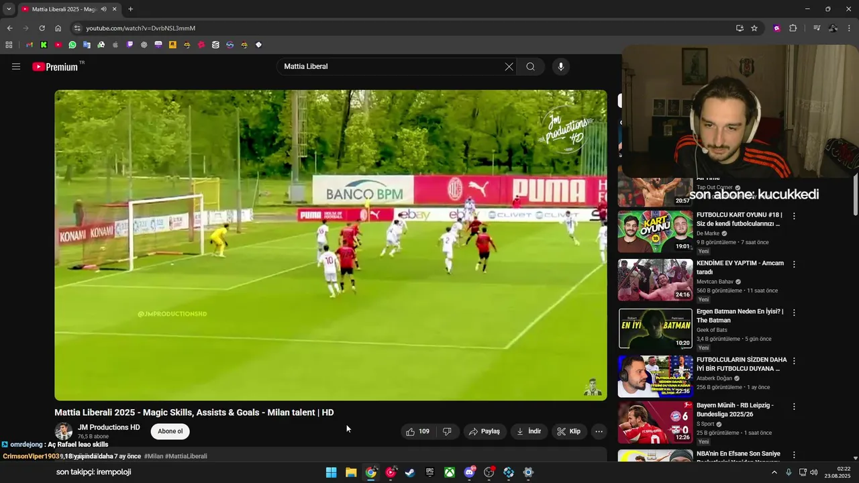
Task: Open KENDİME EV YAPTIM video title
Action: 740,268
